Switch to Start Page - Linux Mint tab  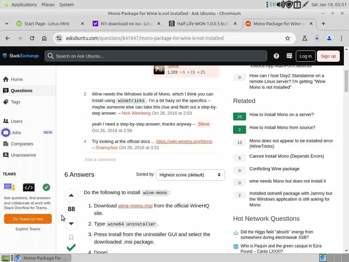pos(47,24)
